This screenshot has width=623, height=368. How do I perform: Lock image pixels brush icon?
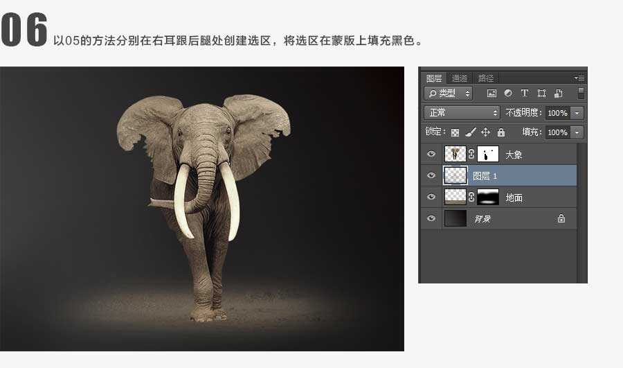click(x=470, y=132)
